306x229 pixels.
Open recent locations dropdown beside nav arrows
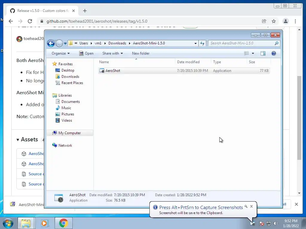click(65, 44)
